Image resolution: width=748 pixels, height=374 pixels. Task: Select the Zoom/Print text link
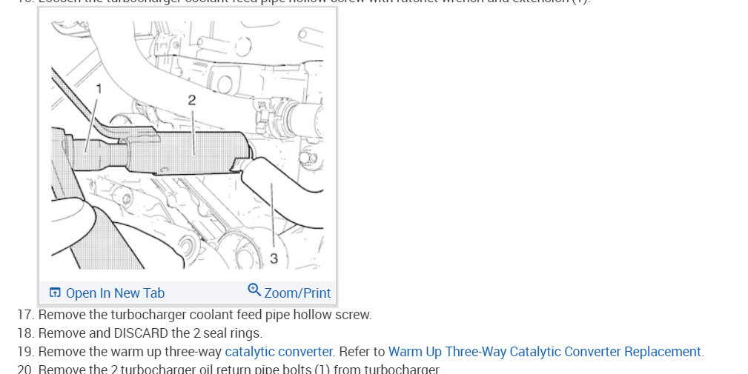(x=297, y=293)
